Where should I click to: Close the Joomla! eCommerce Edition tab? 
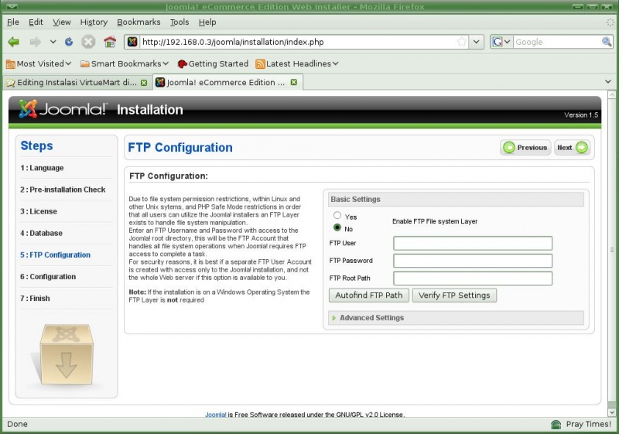[x=294, y=82]
